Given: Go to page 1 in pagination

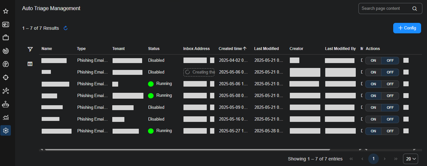Looking at the screenshot, I should 373,159.
